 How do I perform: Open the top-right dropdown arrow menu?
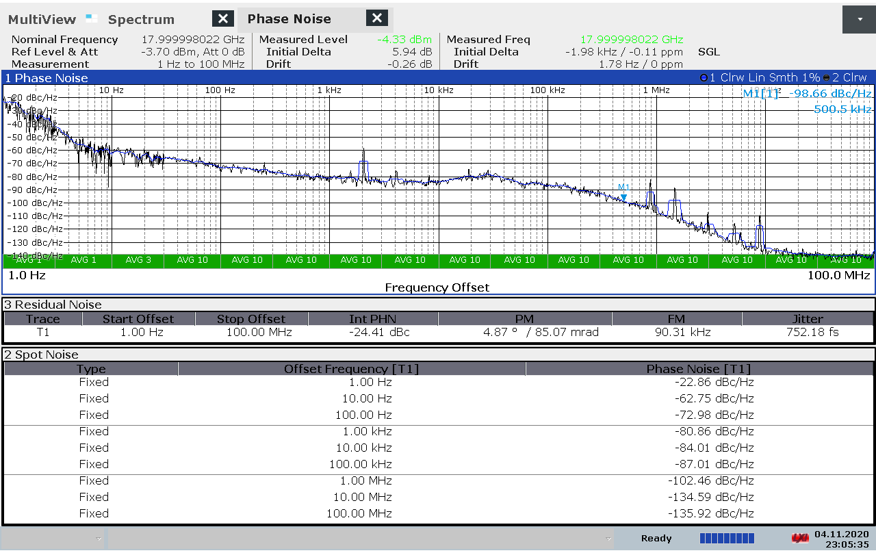(x=860, y=19)
